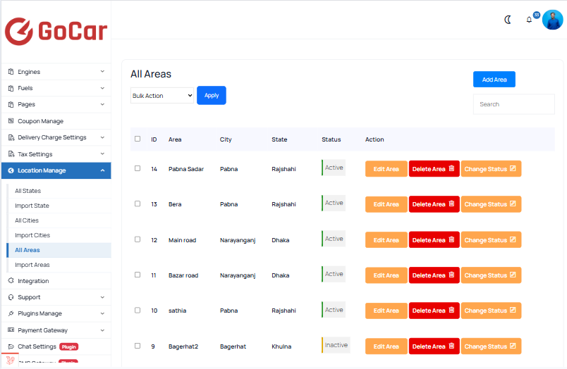Click the GoCar logo
567x369 pixels.
point(56,31)
